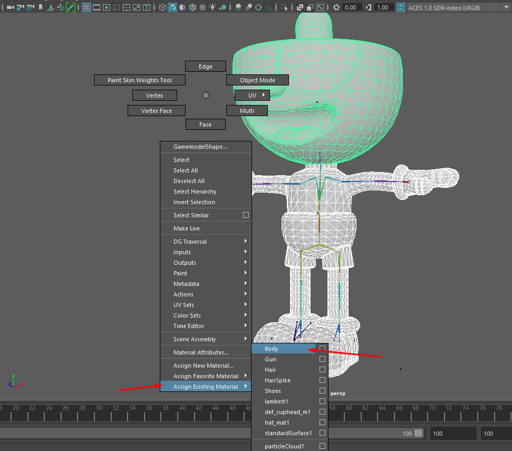This screenshot has width=512, height=451.
Task: Toggle the lock camera icon
Action: (20, 7)
